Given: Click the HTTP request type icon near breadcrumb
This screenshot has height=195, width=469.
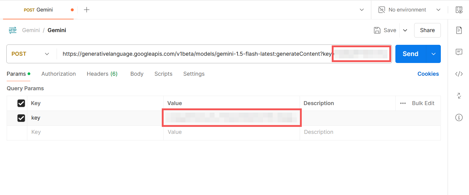Looking at the screenshot, I should point(12,30).
